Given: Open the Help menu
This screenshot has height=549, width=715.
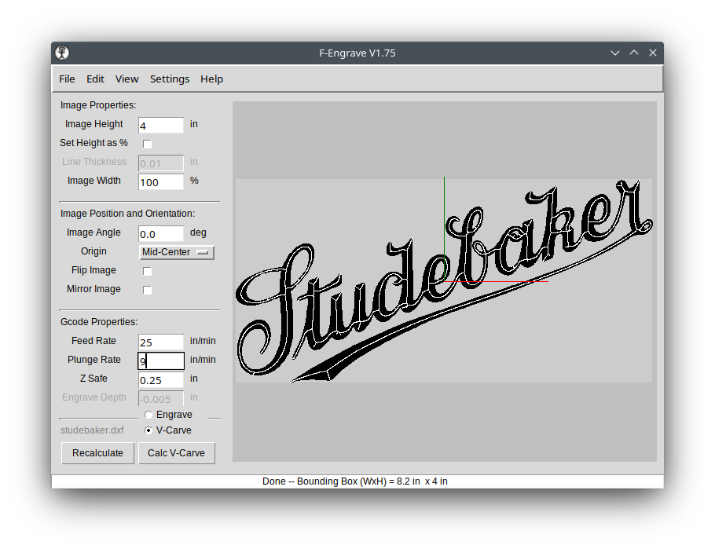Looking at the screenshot, I should coord(211,79).
